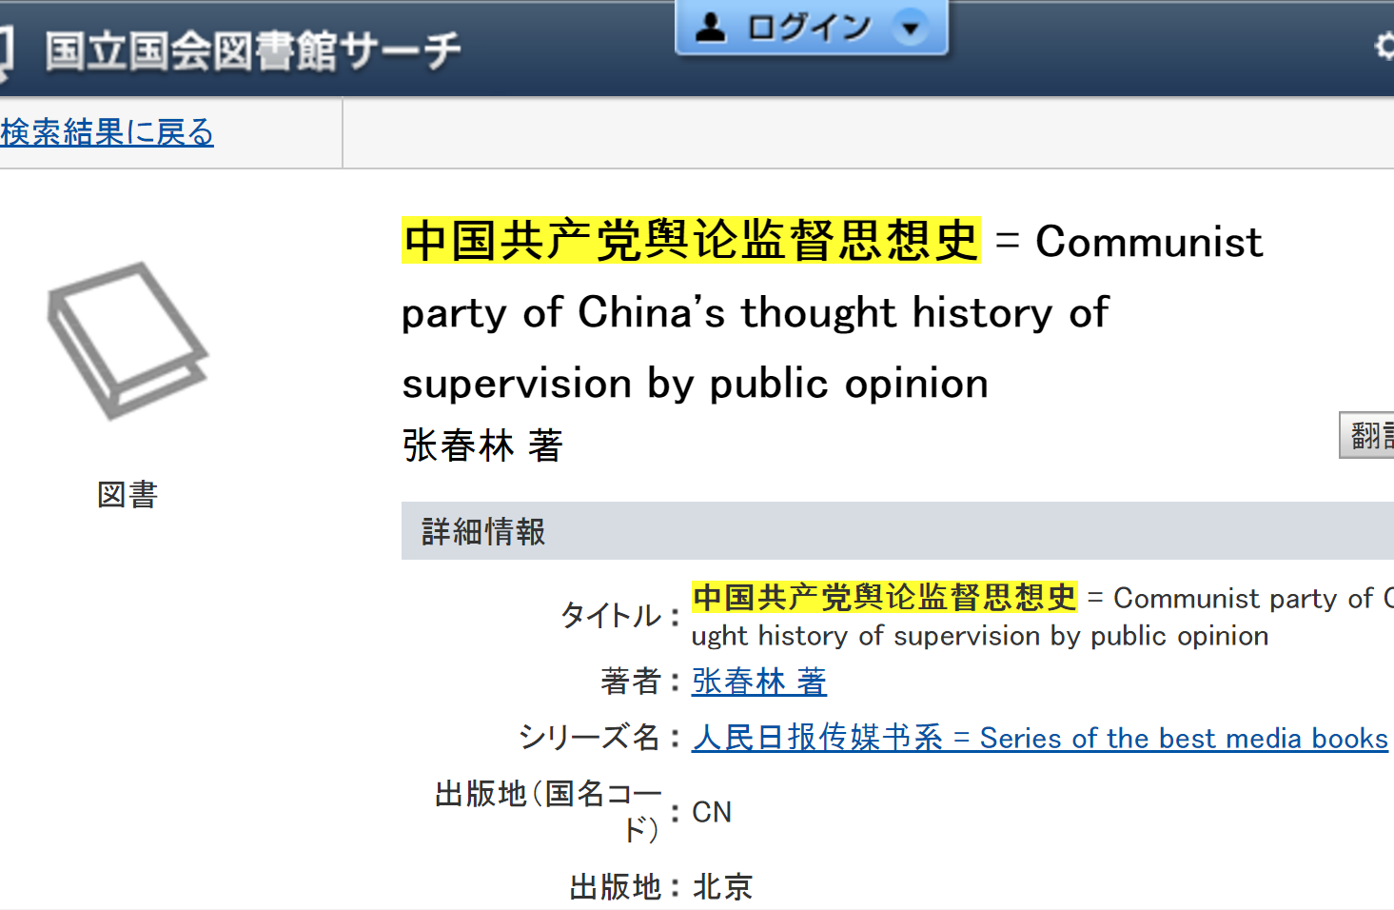Open the ログイン dropdown arrow
The width and height of the screenshot is (1394, 910).
911,28
